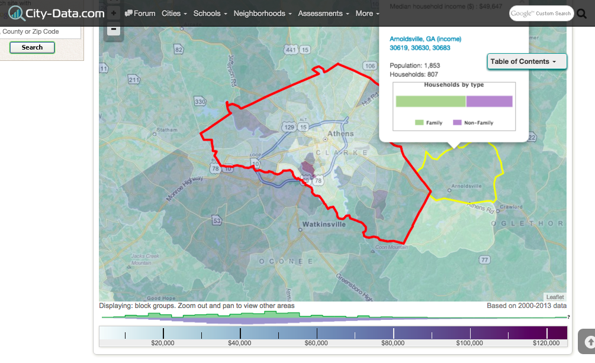This screenshot has width=595, height=363.
Task: Click the Population: 1,853 text
Action: coord(415,66)
